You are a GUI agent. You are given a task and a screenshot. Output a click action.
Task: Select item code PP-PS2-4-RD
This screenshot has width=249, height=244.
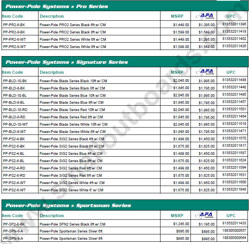pos(14,168)
